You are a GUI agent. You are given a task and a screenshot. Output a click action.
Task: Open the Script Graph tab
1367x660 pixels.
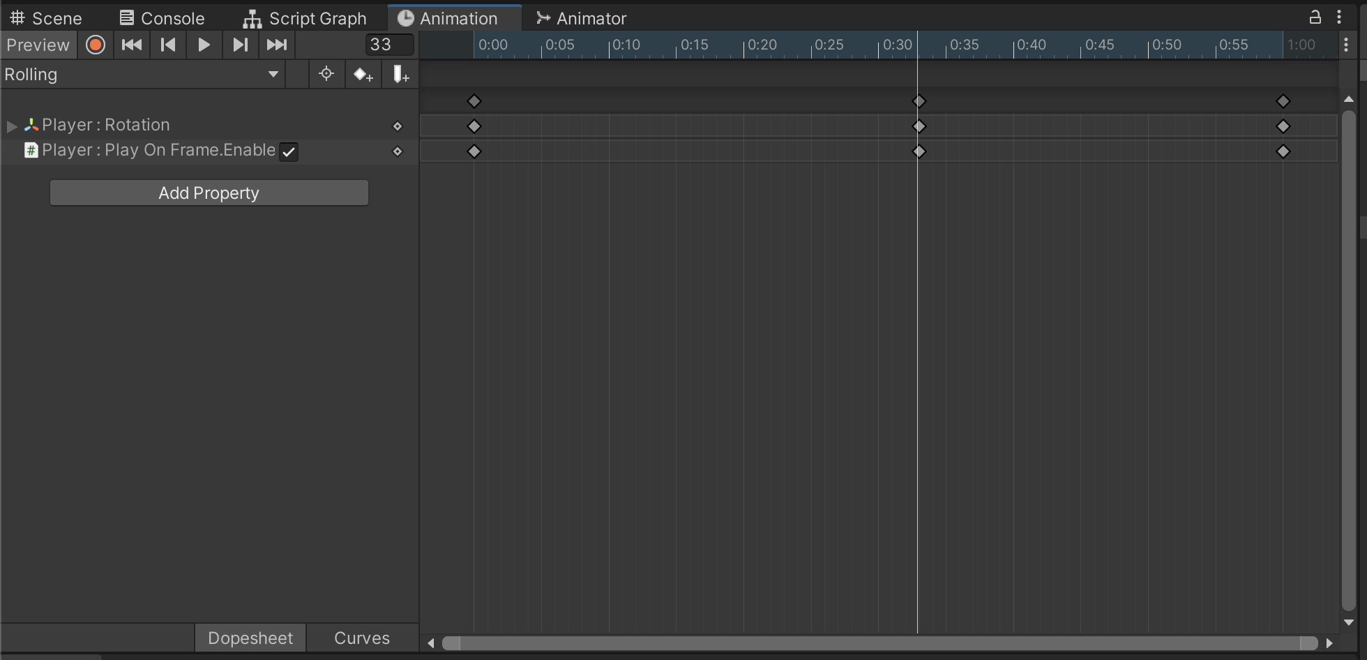coord(305,18)
